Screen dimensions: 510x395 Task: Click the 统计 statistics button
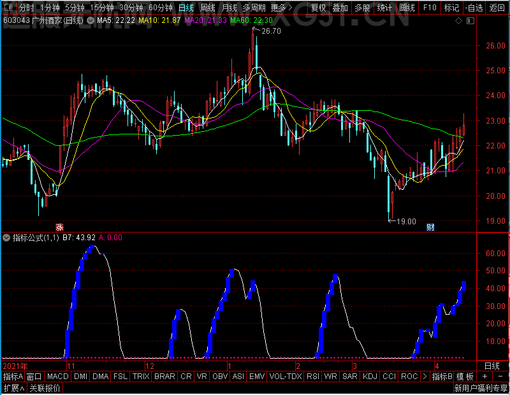385,7
